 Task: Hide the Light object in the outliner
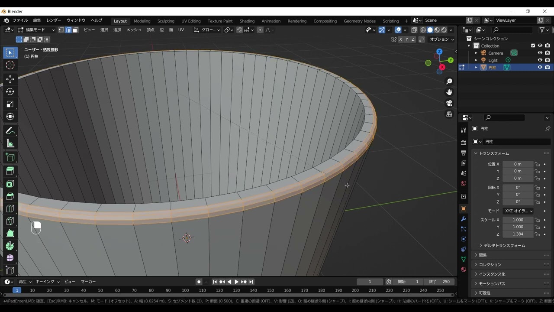point(540,60)
